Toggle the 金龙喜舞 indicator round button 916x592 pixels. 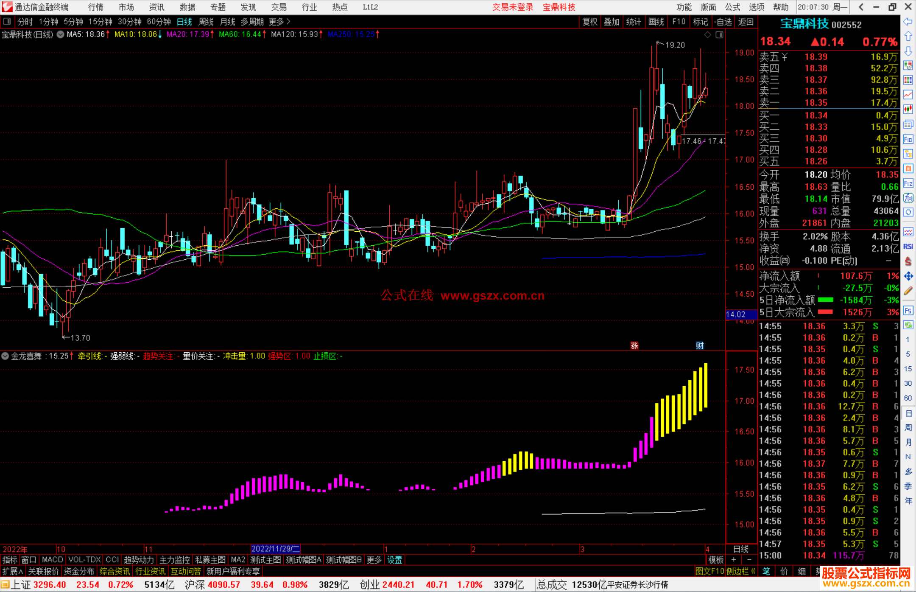[5, 356]
